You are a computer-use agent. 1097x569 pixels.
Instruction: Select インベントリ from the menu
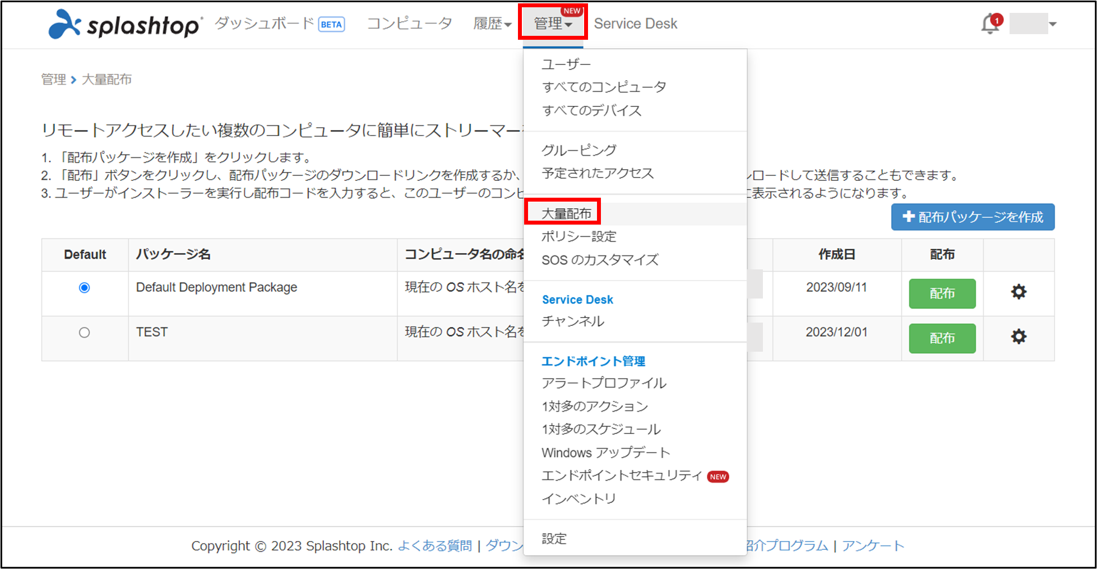coord(579,498)
